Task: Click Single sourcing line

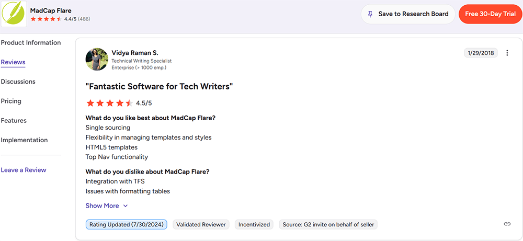Action: 108,128
